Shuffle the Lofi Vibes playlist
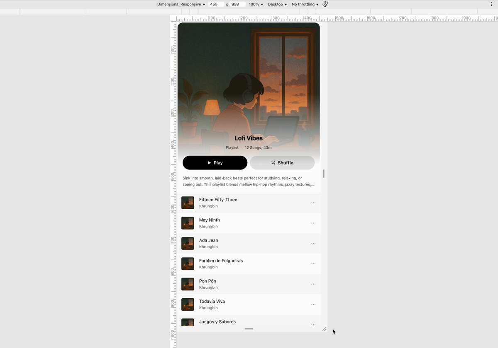The width and height of the screenshot is (498, 348). point(282,163)
